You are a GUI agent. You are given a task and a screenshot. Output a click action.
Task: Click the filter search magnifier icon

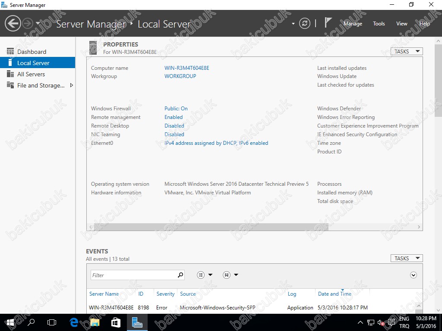tap(180, 275)
